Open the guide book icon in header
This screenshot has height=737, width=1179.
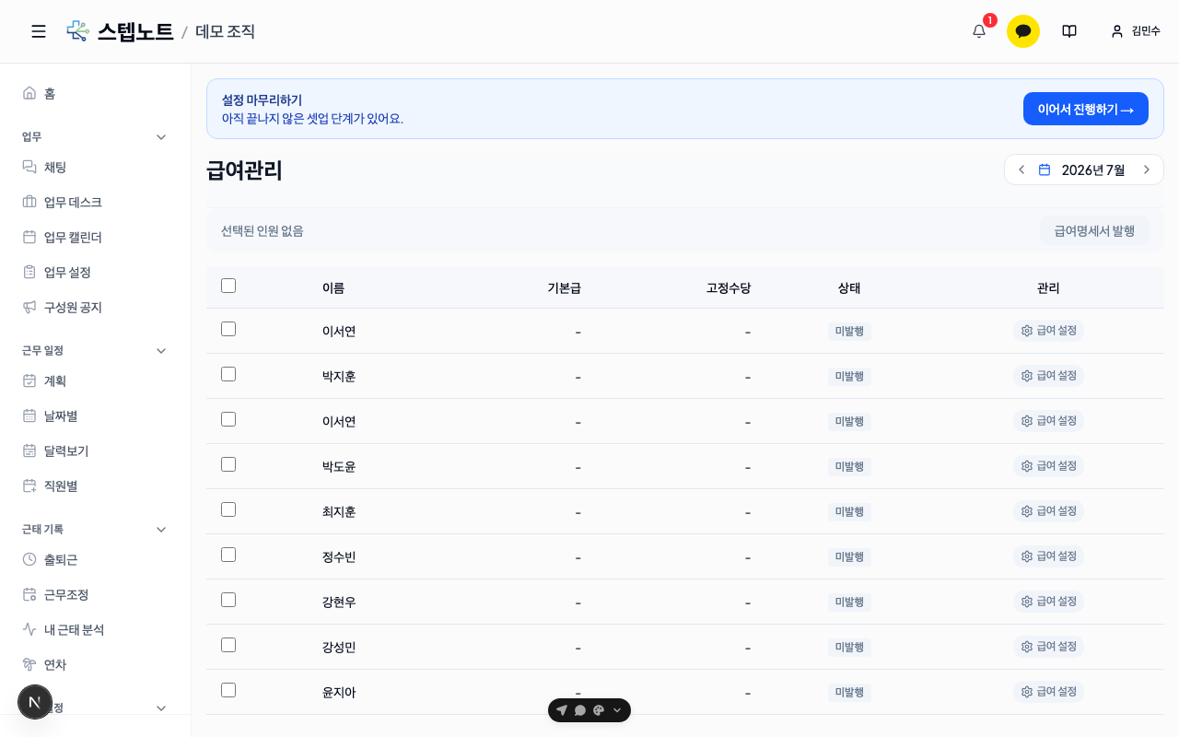(x=1069, y=31)
